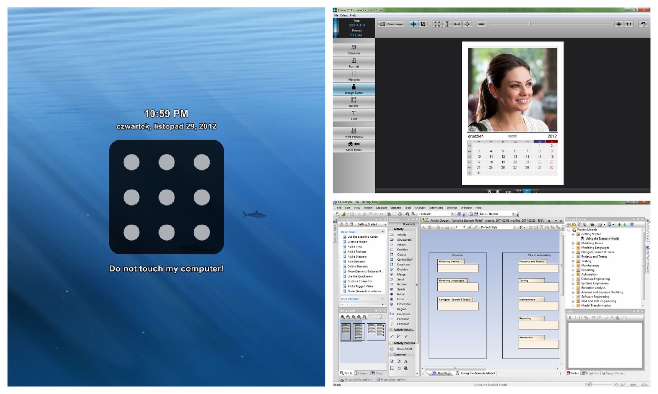Click the zoom out magnifier below Calme preview
Screen dimensions: 658x394
tap(489, 192)
